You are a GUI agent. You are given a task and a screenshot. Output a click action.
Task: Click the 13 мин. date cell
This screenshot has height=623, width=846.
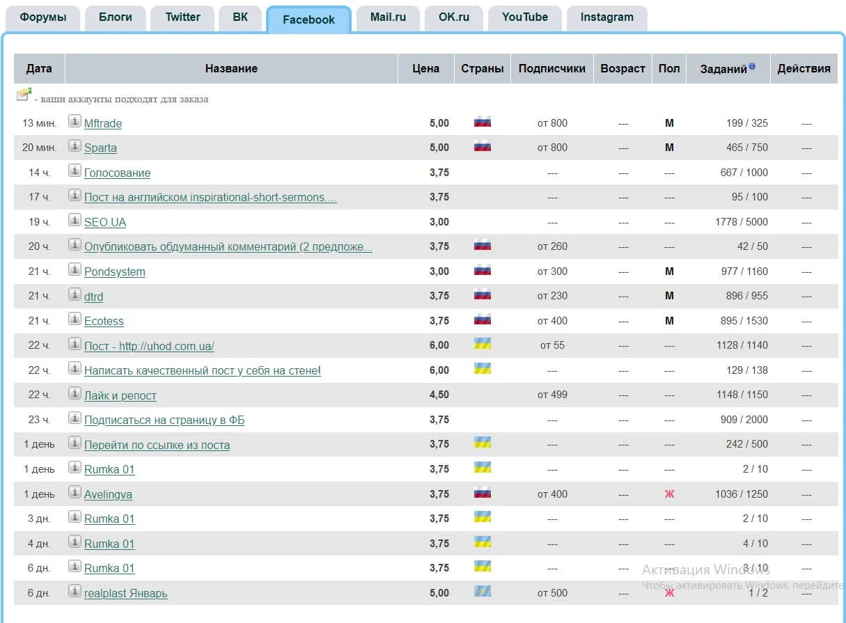pyautogui.click(x=39, y=123)
